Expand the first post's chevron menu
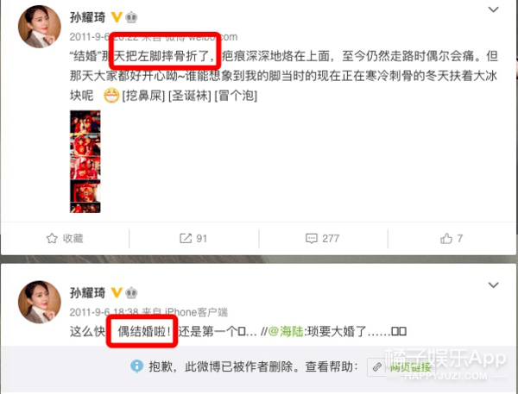 pos(494,9)
